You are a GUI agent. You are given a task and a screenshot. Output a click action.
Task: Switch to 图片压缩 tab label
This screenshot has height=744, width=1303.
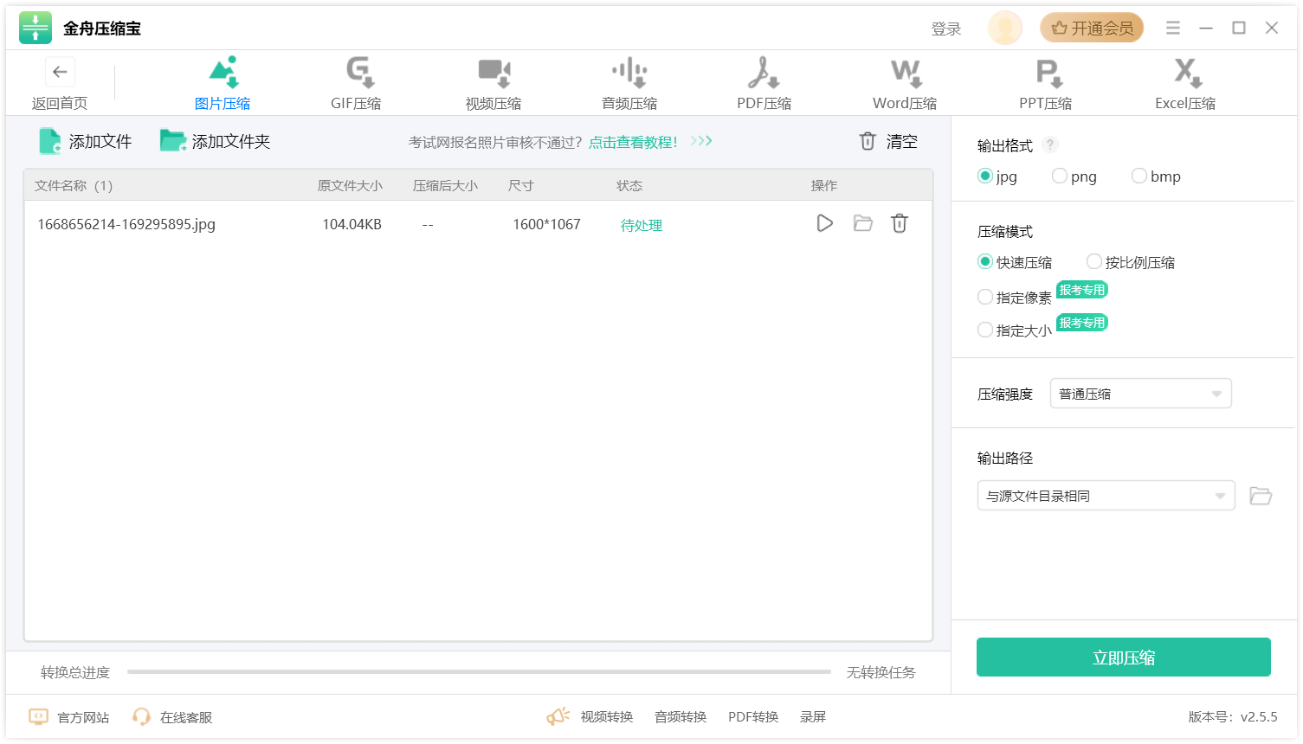coord(223,103)
